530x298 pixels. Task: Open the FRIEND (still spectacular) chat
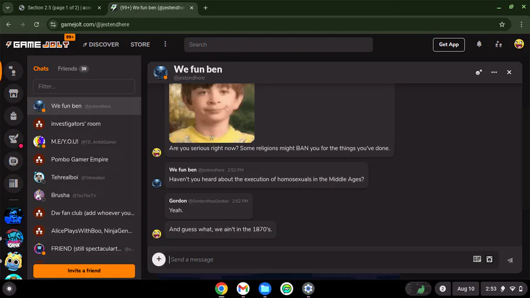point(84,249)
